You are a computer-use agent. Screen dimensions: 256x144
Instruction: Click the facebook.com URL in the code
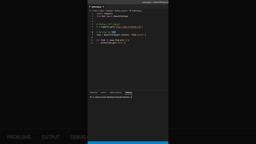[128, 27]
